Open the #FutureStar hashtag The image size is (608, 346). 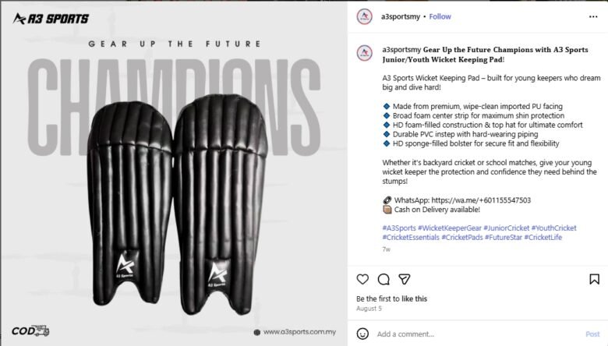pos(503,237)
